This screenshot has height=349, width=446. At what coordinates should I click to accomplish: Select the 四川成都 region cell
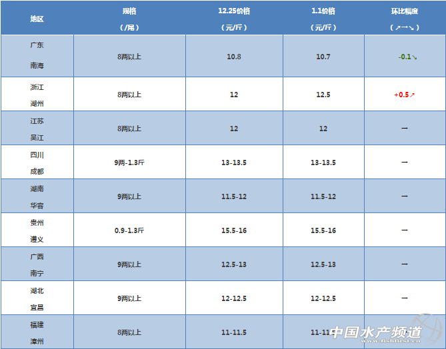click(37, 163)
